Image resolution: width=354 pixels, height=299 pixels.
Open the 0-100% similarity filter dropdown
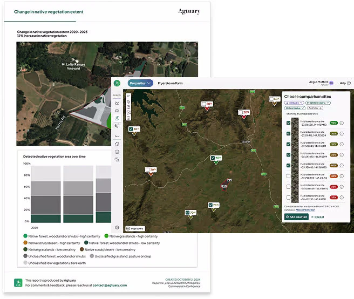pyautogui.click(x=318, y=103)
